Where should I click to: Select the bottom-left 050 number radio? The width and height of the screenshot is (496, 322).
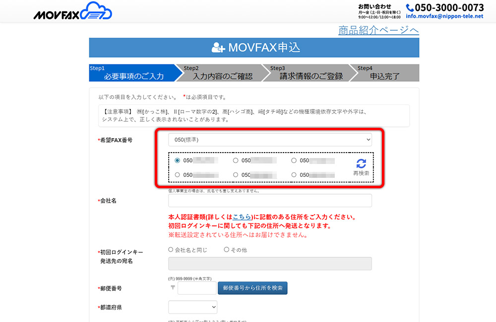tap(177, 175)
